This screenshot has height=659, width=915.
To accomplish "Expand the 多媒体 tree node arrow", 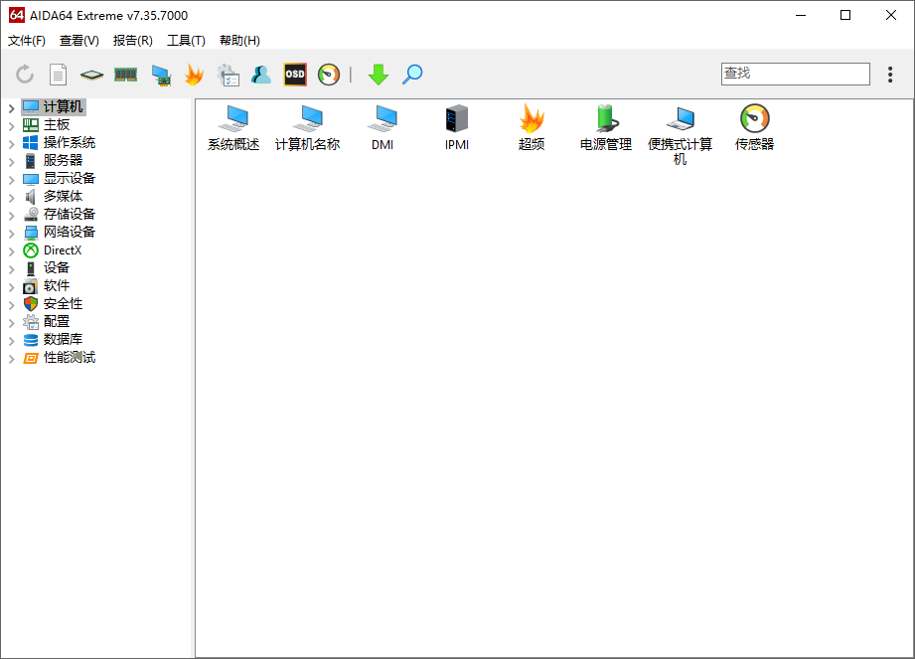I will pyautogui.click(x=11, y=197).
